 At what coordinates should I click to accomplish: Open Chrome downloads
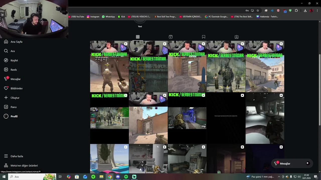point(305,10)
